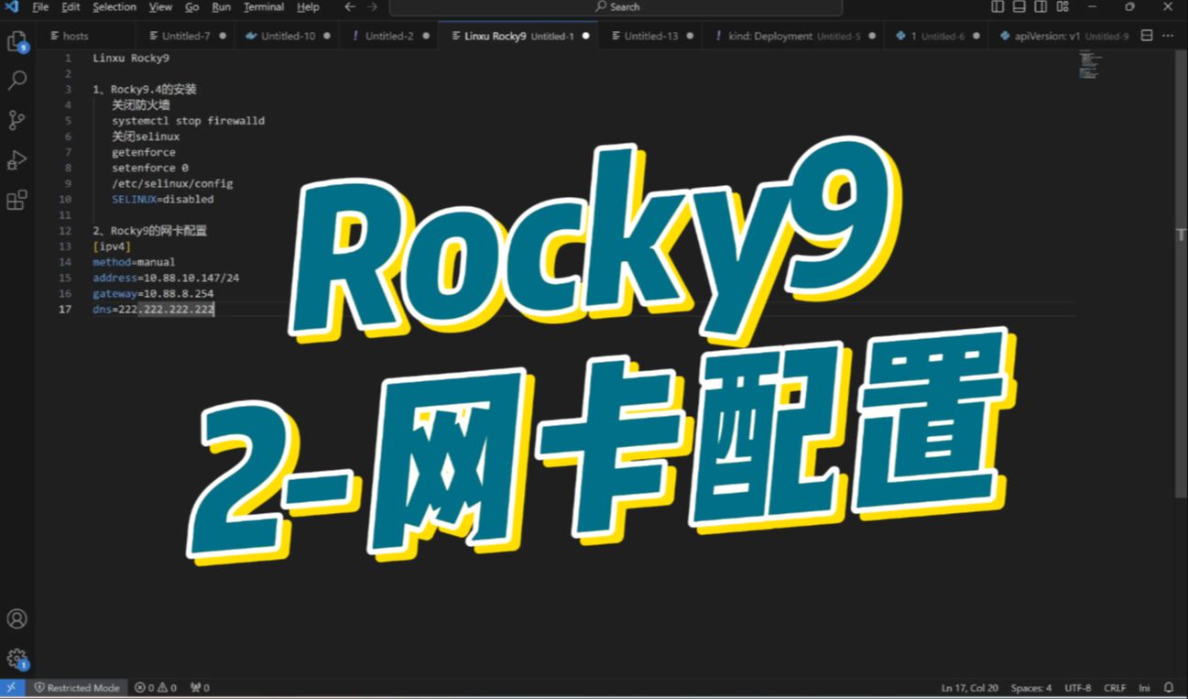Click the '[ipv4]' section line
Viewport: 1188px width, 699px height.
pos(112,246)
